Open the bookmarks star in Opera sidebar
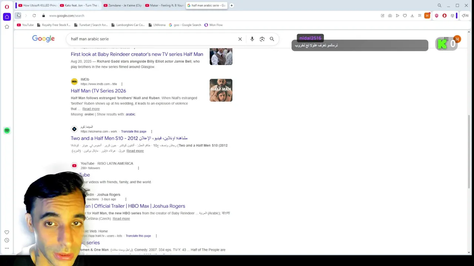 7,27
